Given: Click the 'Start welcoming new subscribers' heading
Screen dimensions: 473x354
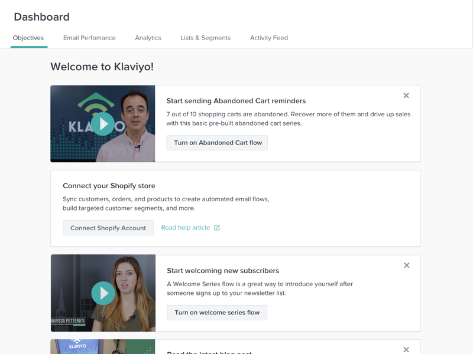Looking at the screenshot, I should tap(223, 271).
